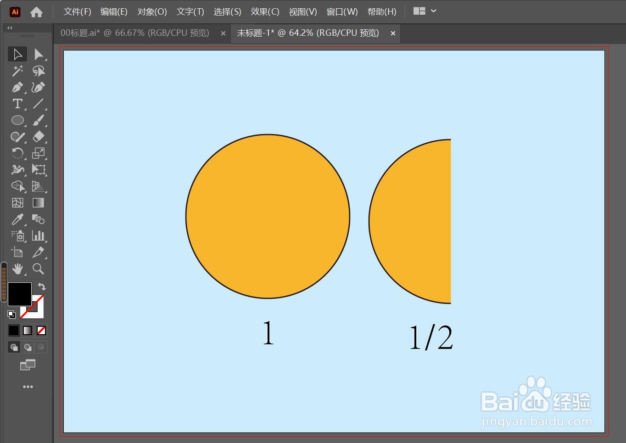Open Edit Toolbar three dots
The height and width of the screenshot is (443, 626).
(x=28, y=387)
